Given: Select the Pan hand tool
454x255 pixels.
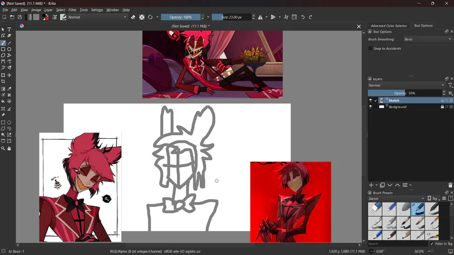Looking at the screenshot, I should pos(9,148).
